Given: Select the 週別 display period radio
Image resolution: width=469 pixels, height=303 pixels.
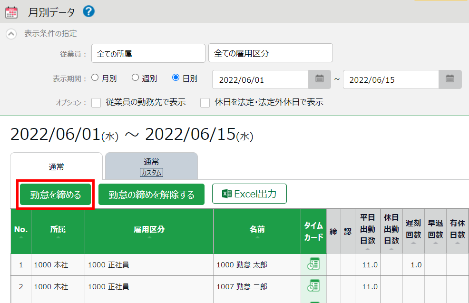Looking at the screenshot, I should (x=135, y=78).
